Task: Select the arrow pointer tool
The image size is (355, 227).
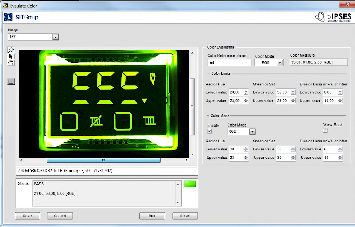Action: click(x=11, y=56)
